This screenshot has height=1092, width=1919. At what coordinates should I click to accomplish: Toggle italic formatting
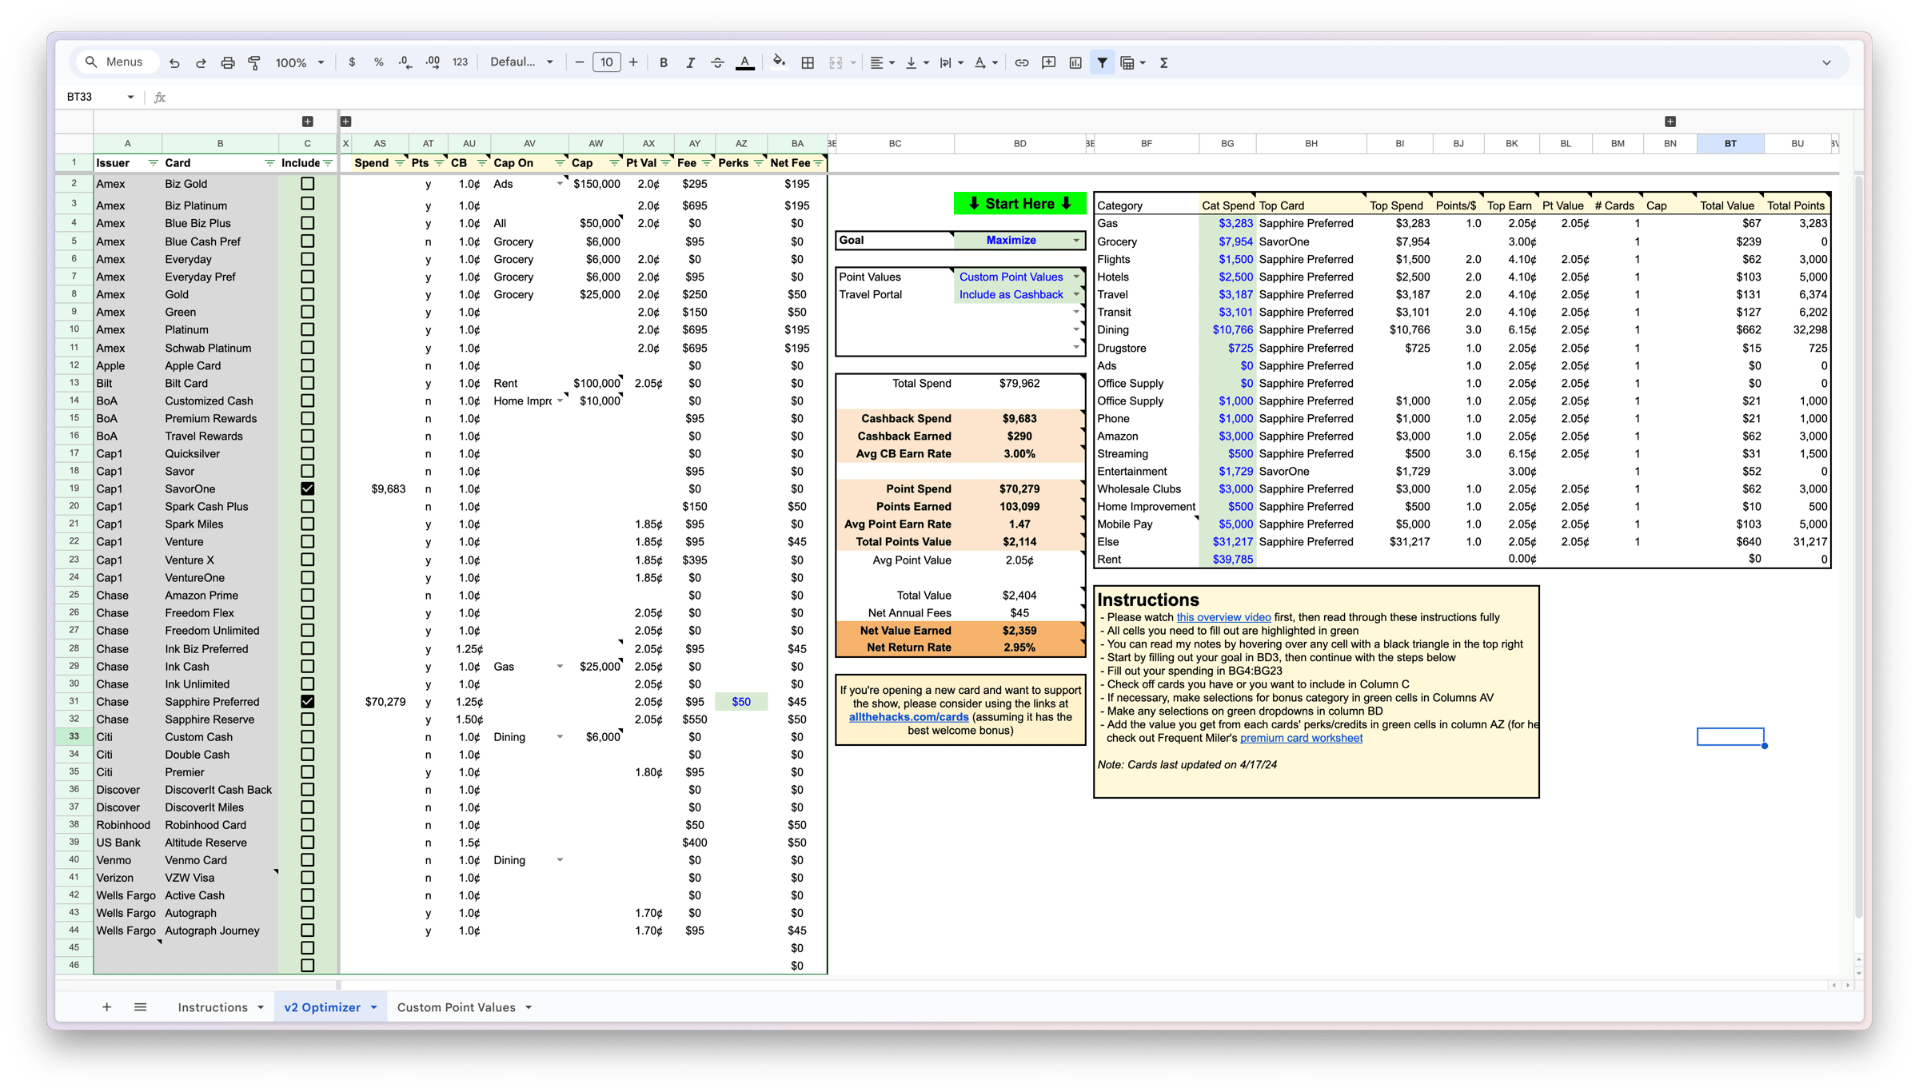(690, 62)
